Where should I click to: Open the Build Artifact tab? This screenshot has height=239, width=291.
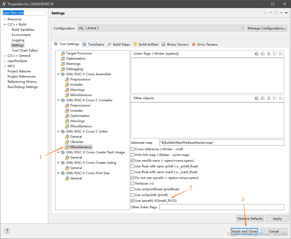(x=146, y=45)
